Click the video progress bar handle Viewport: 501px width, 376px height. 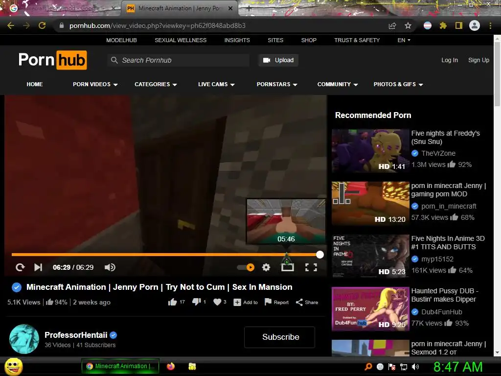click(x=320, y=255)
